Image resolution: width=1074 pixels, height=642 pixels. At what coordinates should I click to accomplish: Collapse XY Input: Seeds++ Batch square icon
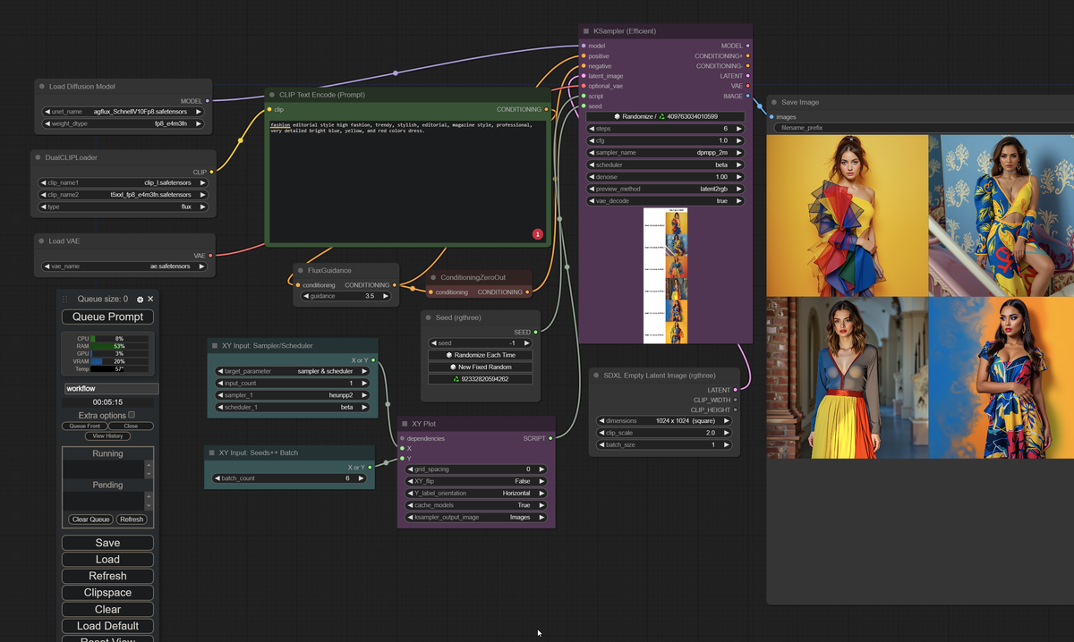(x=211, y=452)
